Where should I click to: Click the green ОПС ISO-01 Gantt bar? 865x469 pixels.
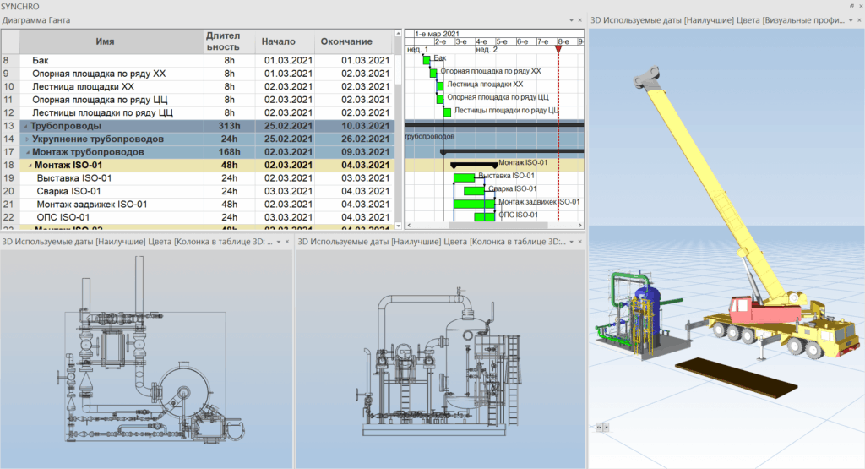tap(484, 217)
